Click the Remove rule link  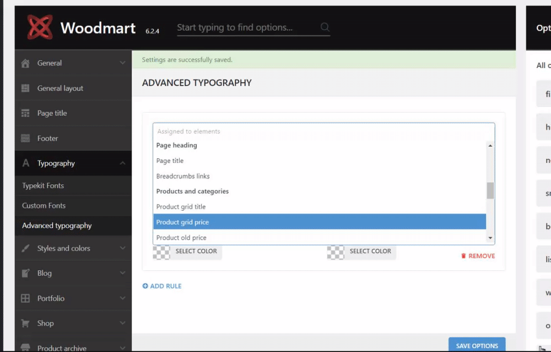(x=478, y=256)
